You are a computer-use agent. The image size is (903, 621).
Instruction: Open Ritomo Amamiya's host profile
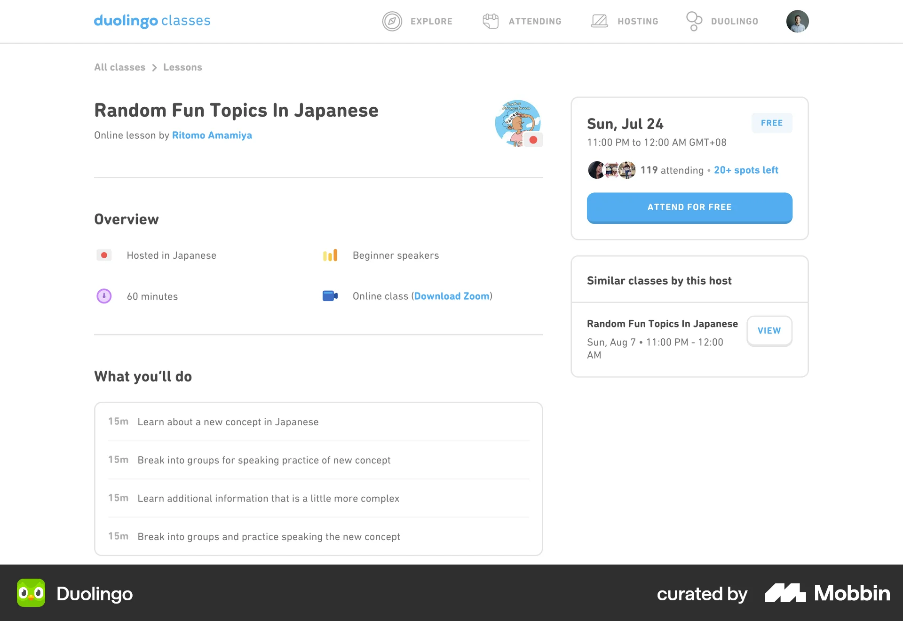212,135
